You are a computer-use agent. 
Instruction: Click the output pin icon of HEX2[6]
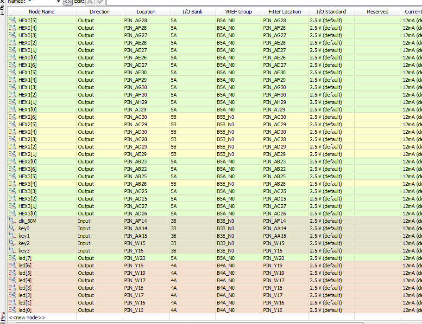click(x=12, y=117)
